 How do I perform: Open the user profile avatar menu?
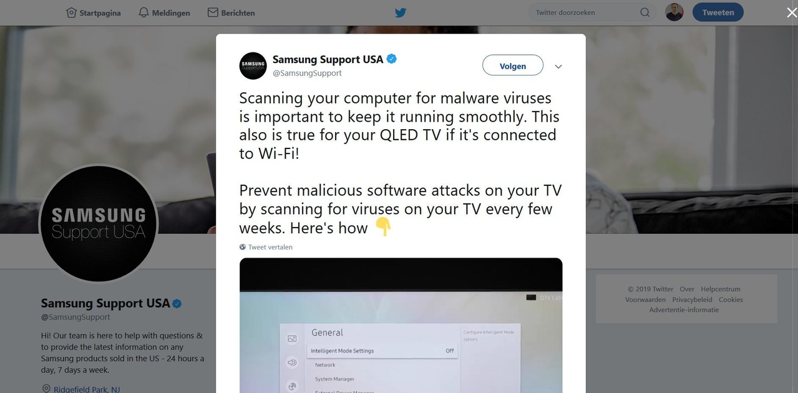point(674,12)
